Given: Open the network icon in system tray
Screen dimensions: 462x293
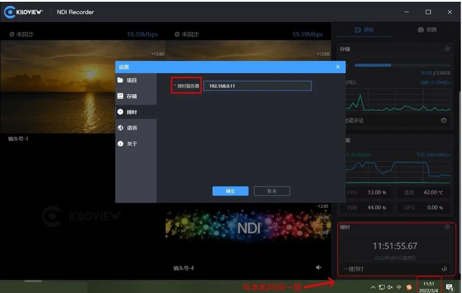Looking at the screenshot, I should (382, 287).
